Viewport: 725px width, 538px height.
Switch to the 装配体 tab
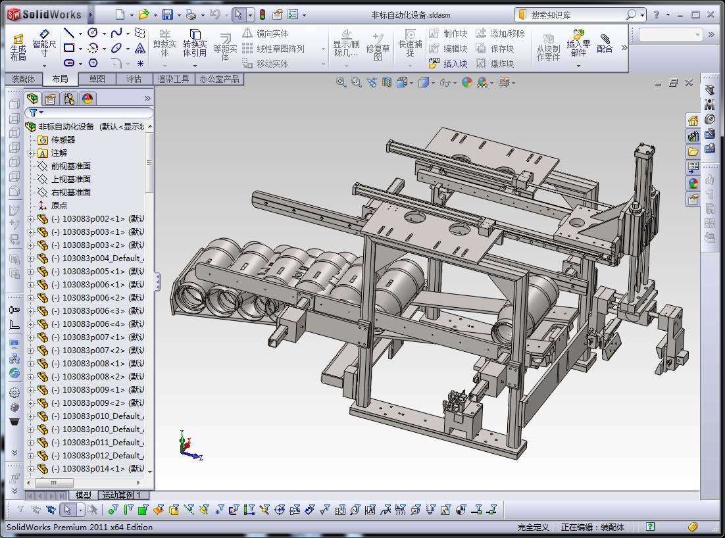tap(23, 79)
